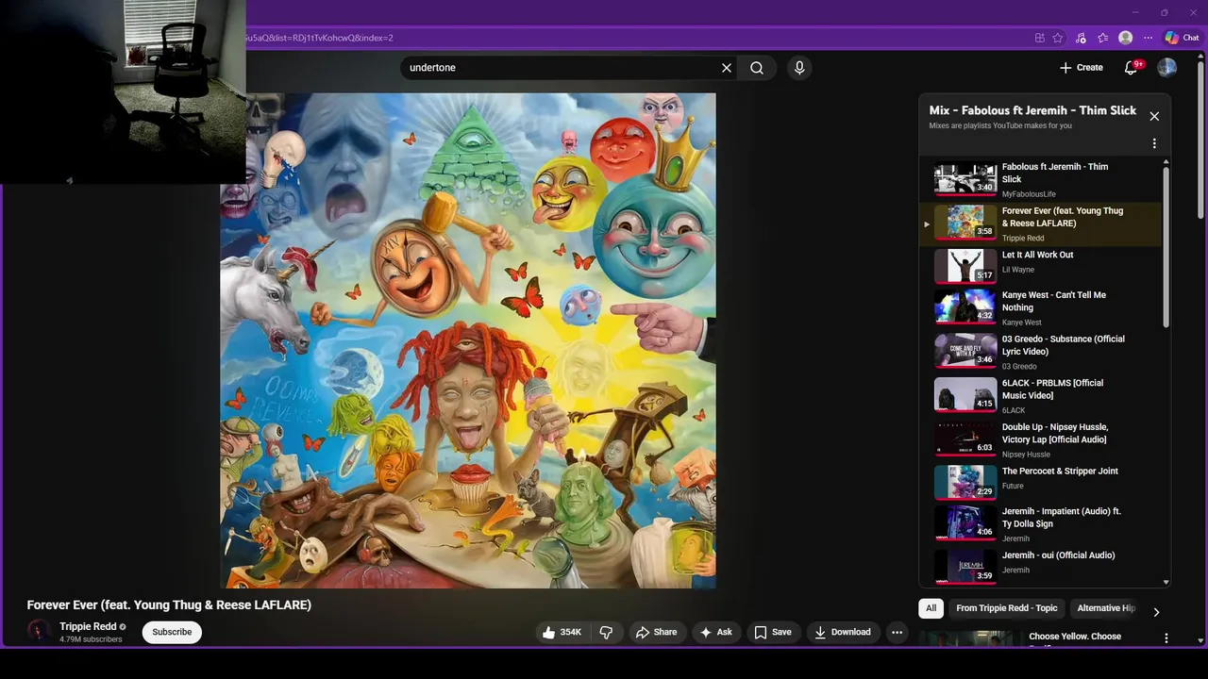
Task: Open options for Choose Yellow recommended video
Action: (1166, 638)
